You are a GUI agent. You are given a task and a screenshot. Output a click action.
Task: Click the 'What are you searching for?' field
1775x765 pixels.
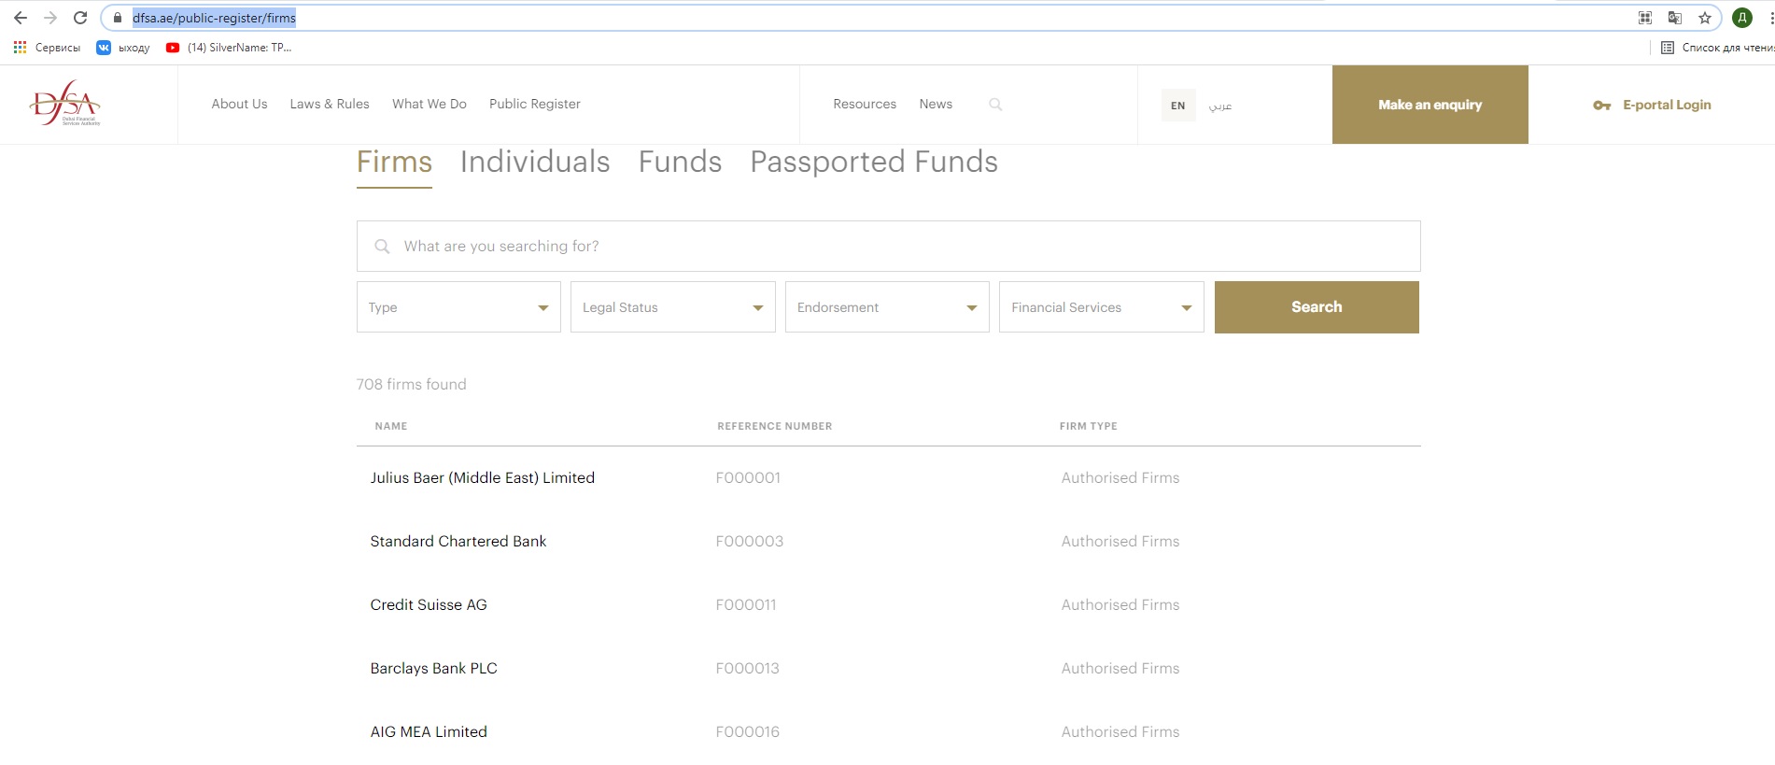888,247
